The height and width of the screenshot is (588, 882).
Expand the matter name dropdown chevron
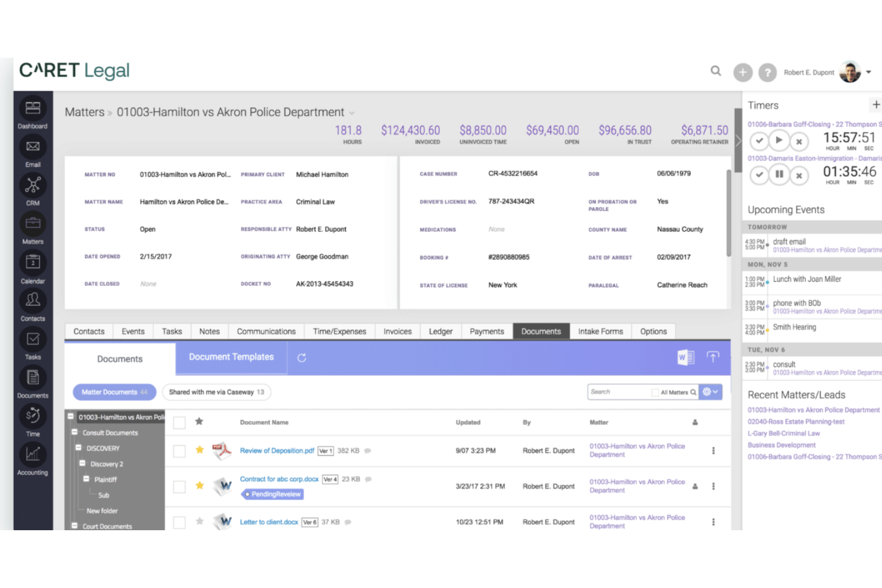352,113
